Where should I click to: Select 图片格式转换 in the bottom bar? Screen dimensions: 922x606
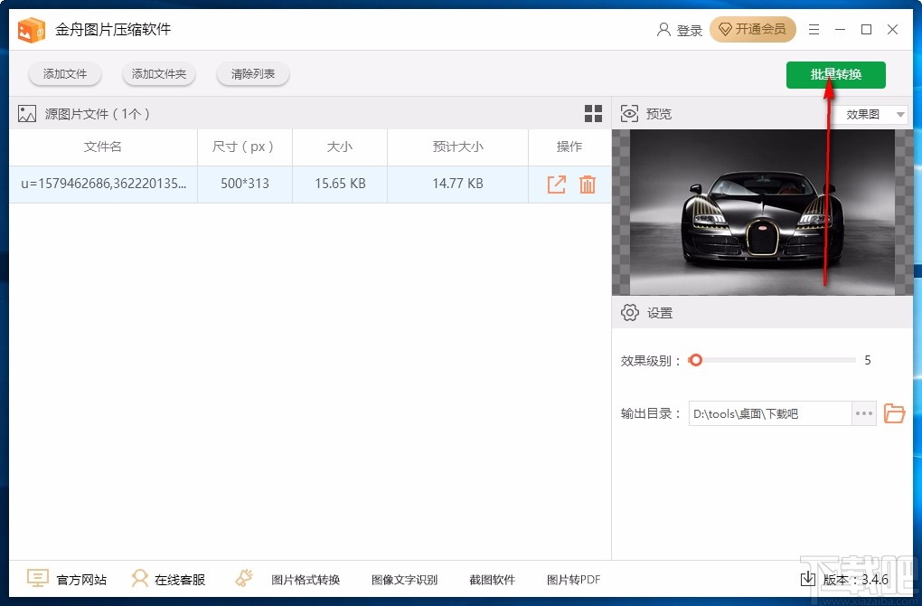307,579
